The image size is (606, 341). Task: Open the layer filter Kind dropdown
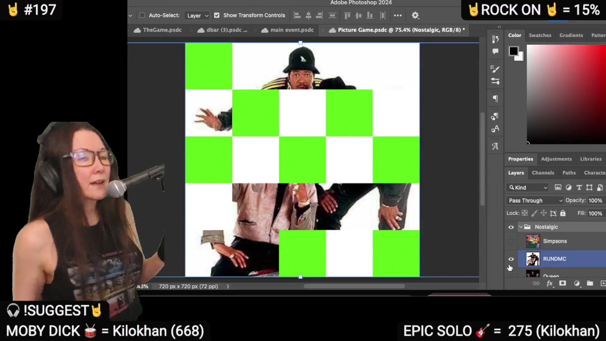click(x=528, y=188)
